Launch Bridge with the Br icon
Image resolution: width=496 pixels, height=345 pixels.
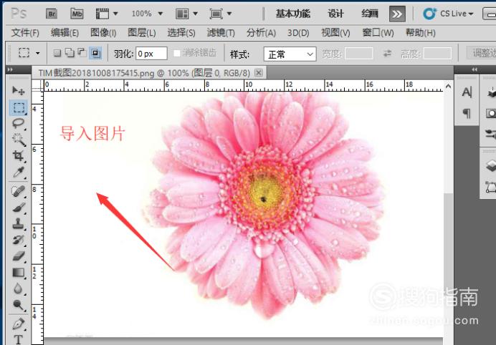(x=52, y=14)
